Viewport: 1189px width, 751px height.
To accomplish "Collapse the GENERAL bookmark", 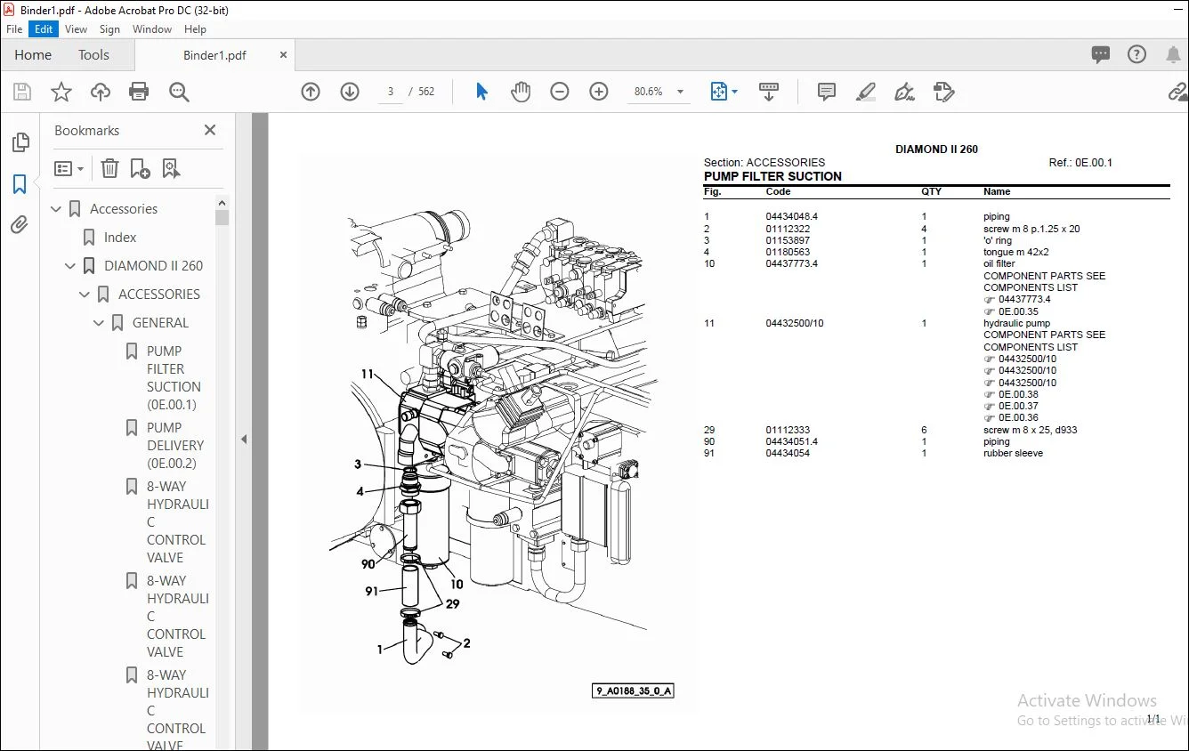I will tap(100, 323).
